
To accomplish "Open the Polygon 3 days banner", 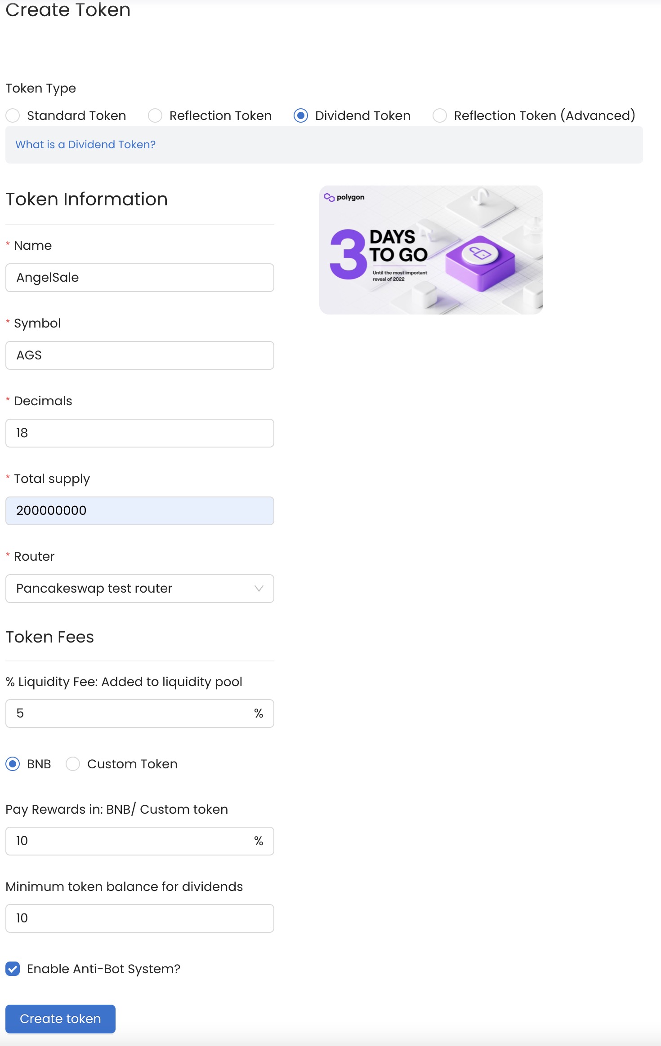I will 431,250.
